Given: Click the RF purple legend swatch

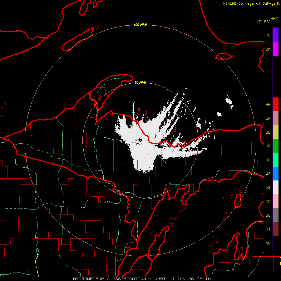Looking at the screenshot, I should [x=276, y=35].
